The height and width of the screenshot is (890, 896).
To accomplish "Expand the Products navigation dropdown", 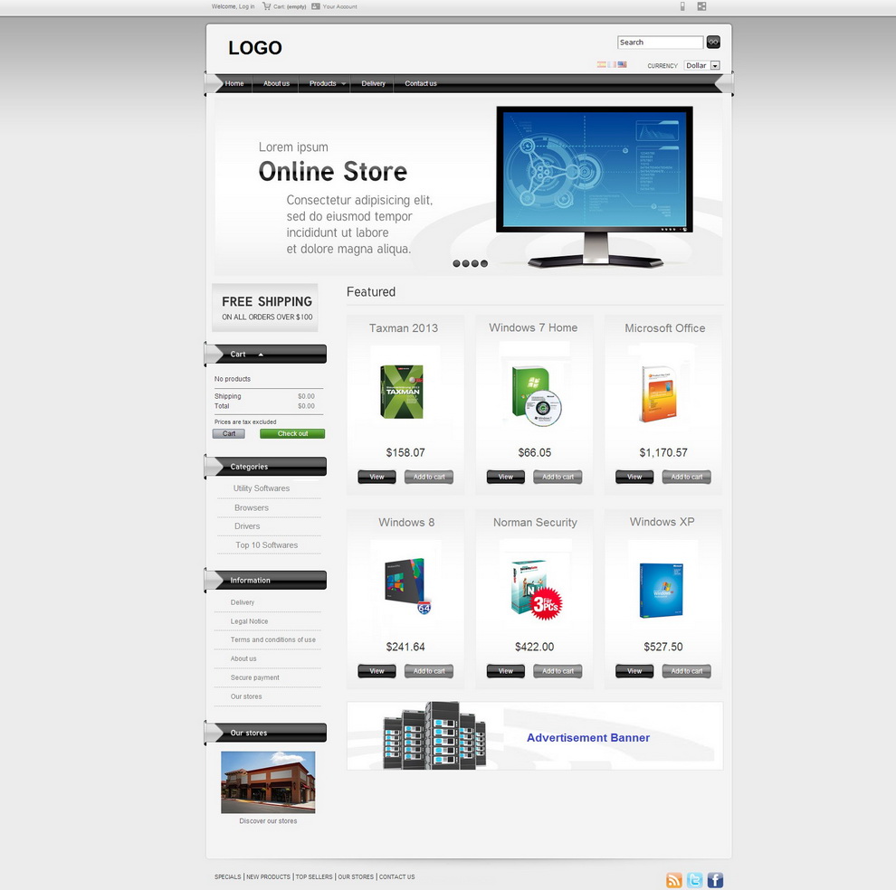I will pos(324,83).
